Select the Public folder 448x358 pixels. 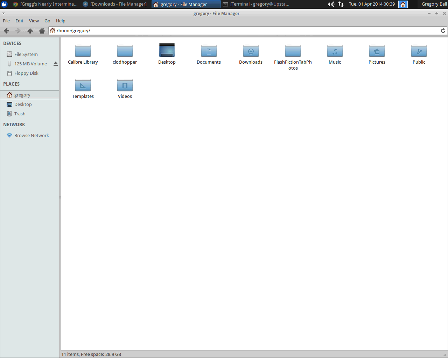[x=419, y=54]
